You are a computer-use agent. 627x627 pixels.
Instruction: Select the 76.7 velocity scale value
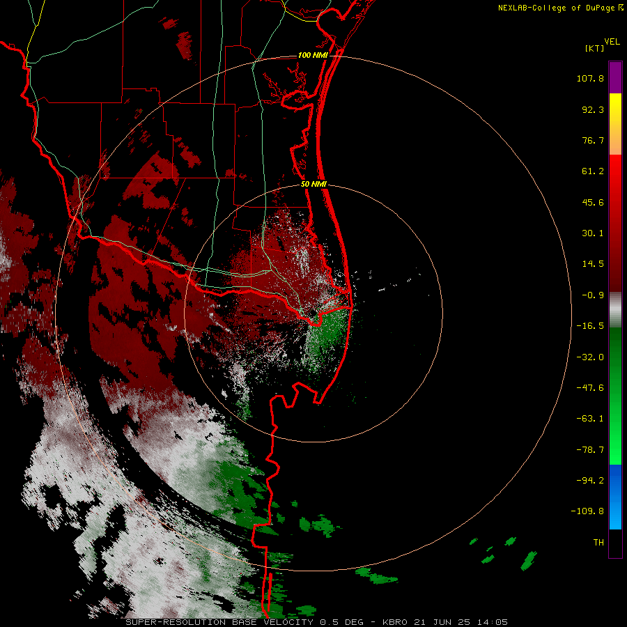tap(593, 140)
